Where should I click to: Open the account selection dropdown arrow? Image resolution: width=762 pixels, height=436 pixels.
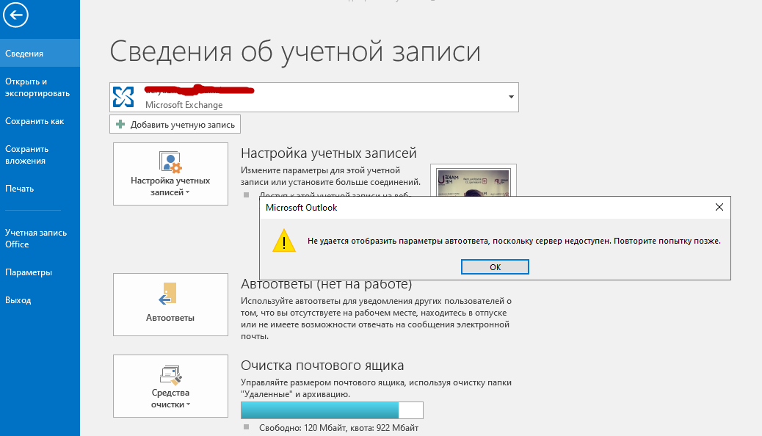[x=511, y=97]
